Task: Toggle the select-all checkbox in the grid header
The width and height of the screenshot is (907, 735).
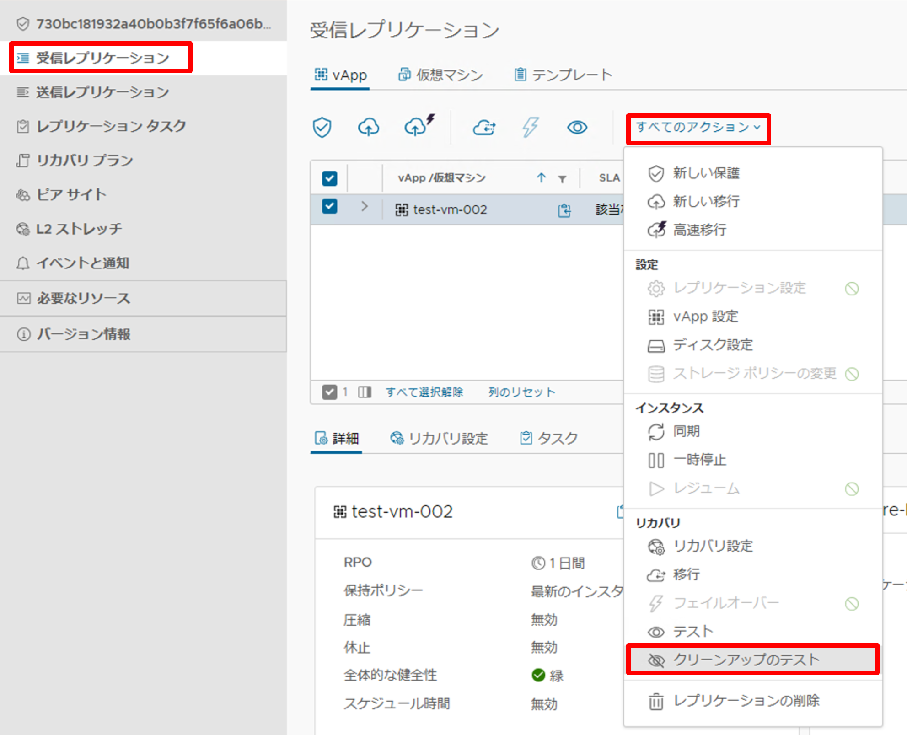Action: [x=329, y=178]
